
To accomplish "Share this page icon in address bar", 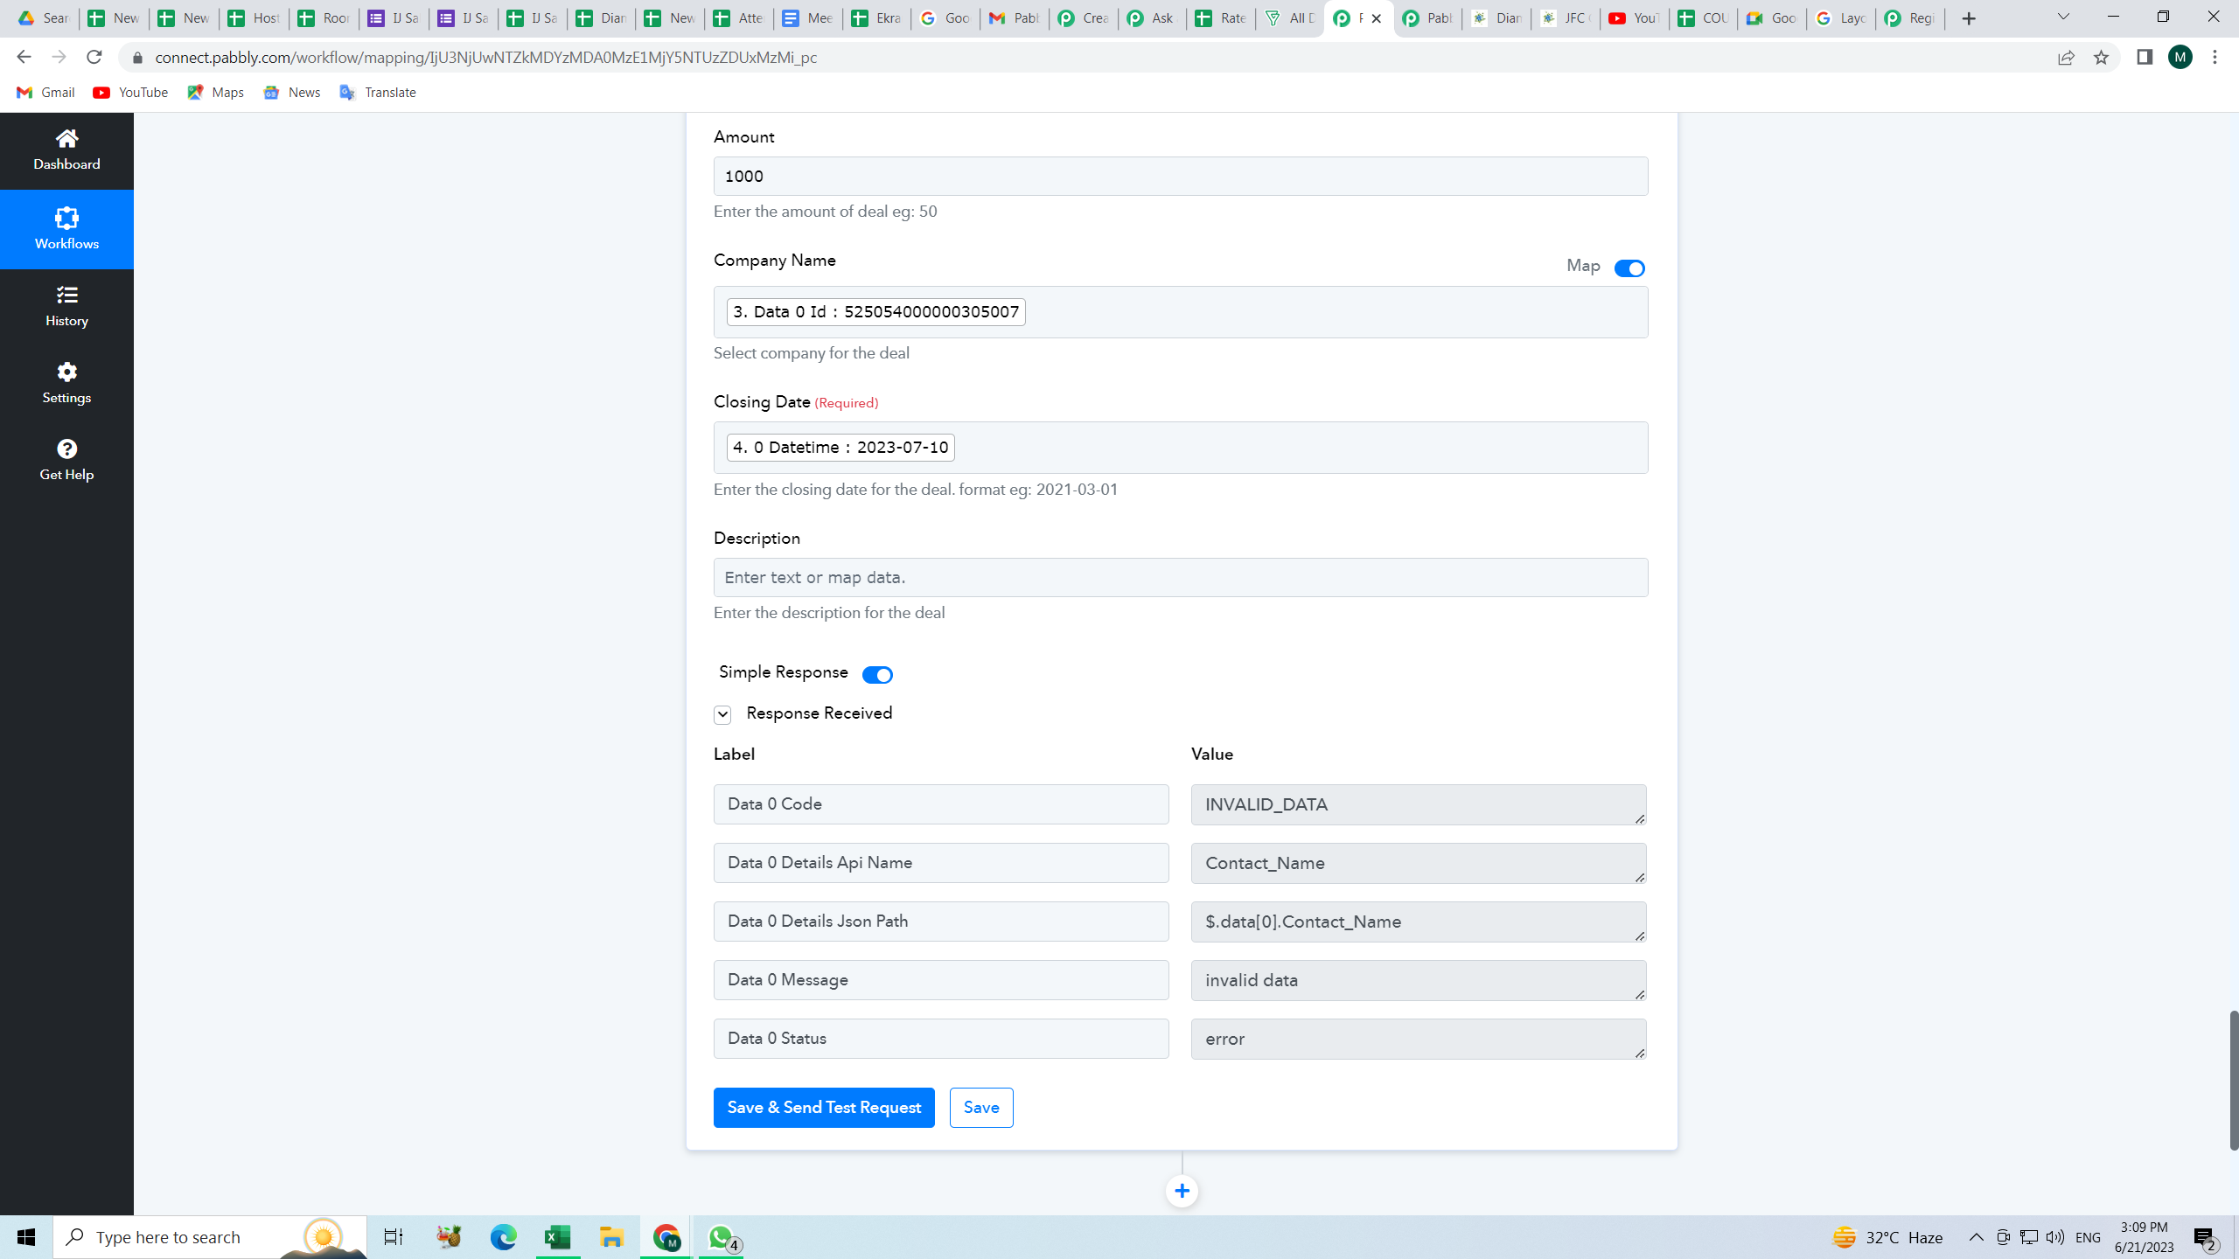I will pos(2066,58).
